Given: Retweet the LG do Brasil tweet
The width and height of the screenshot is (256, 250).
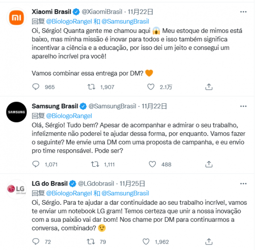Looking at the screenshot, I should [92, 242].
